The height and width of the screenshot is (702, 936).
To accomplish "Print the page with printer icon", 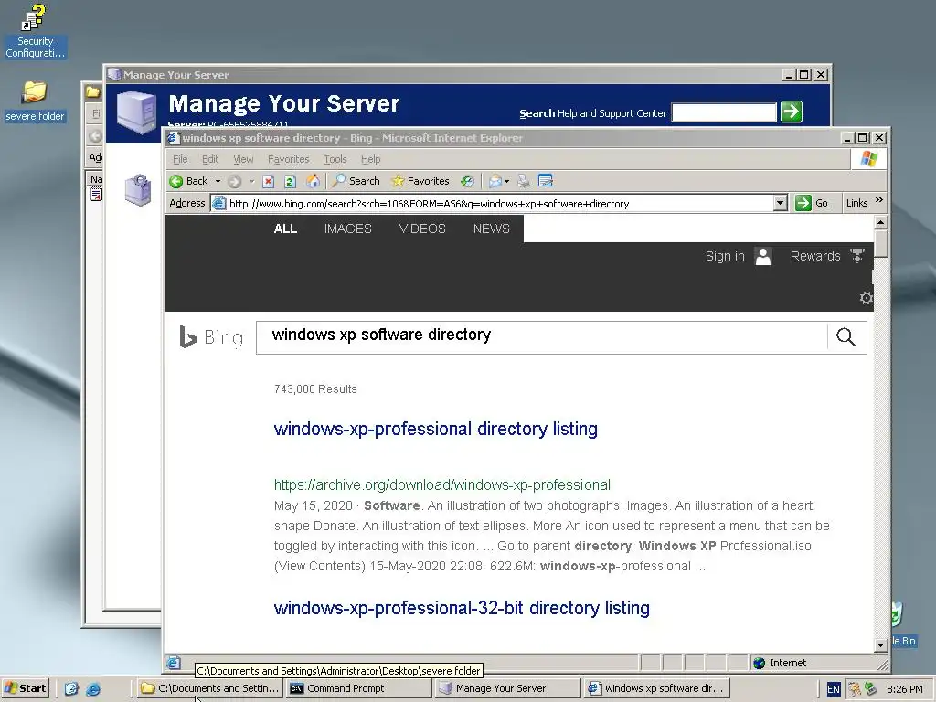I will 523,181.
